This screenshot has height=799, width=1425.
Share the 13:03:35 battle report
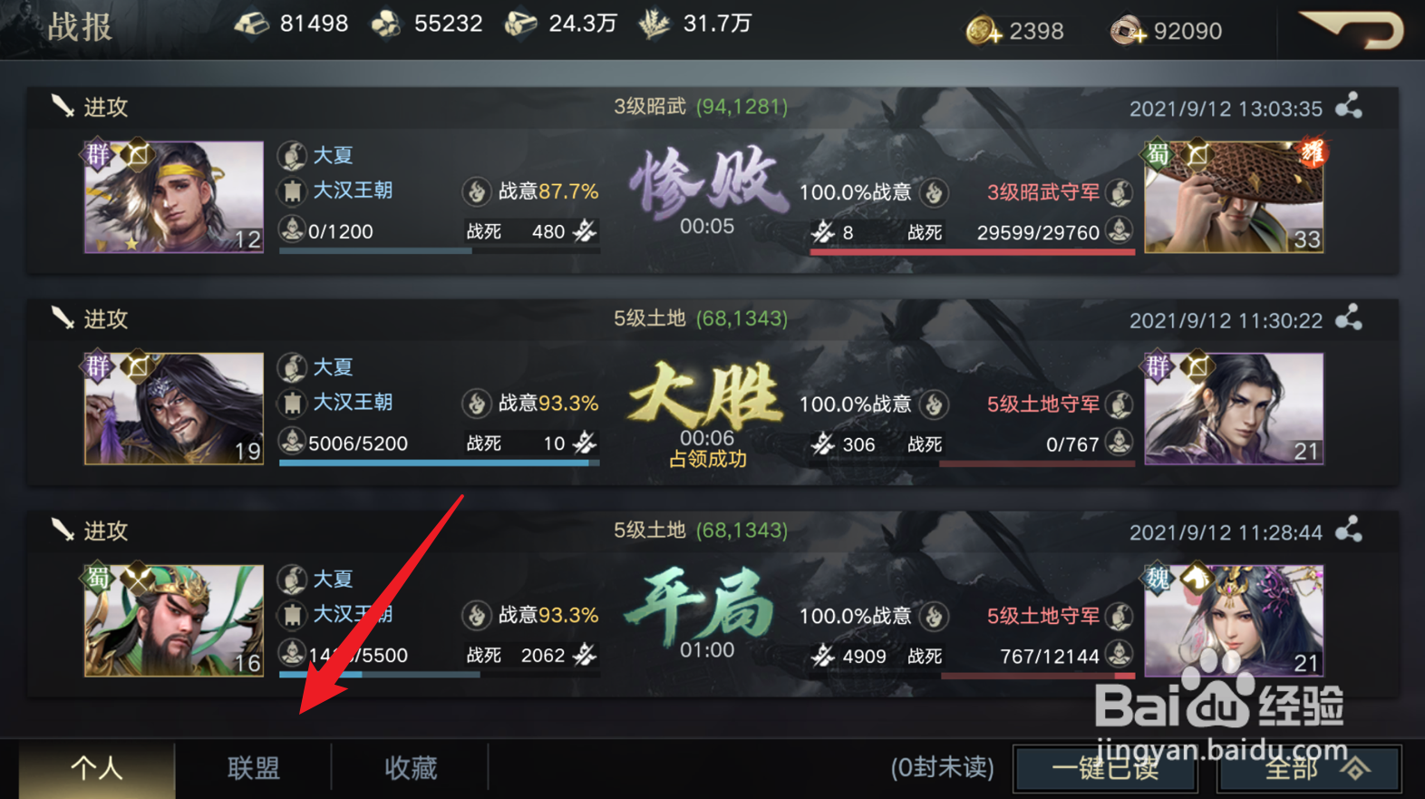(x=1349, y=106)
